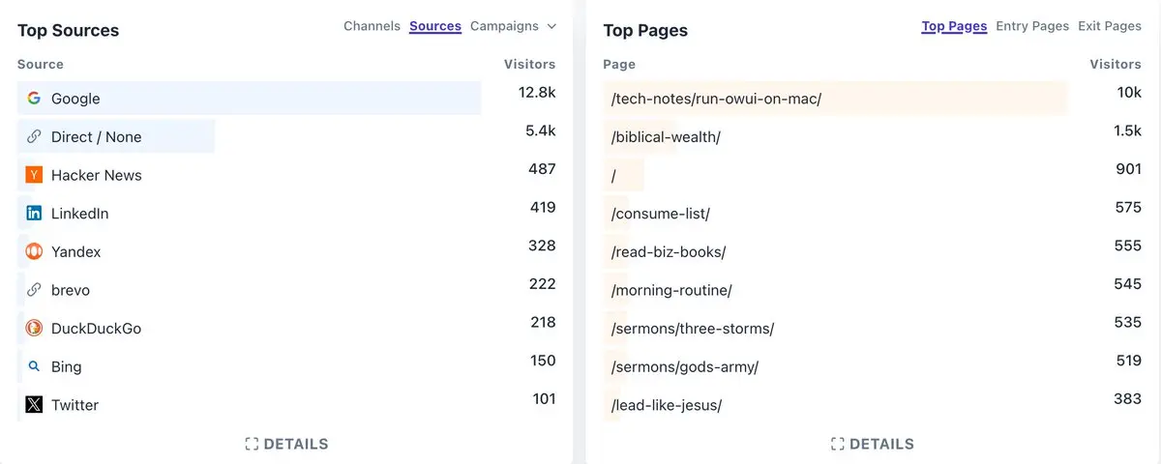Click the Twitter X icon
This screenshot has width=1161, height=464.
[x=34, y=405]
